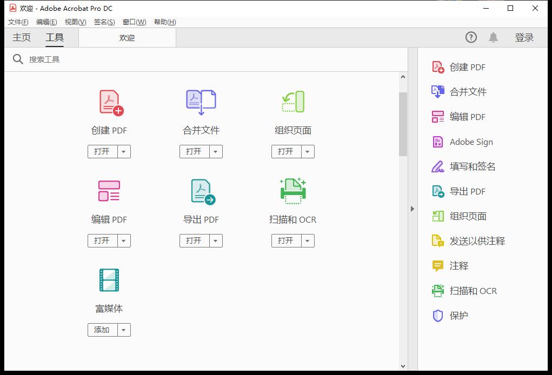Click 打开 button under 合并文件
The image size is (552, 375).
click(194, 152)
